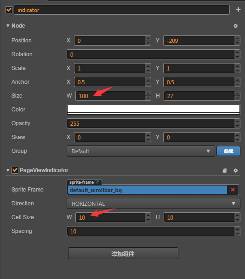Select the default_scrollbar_bg sprite frame field
This screenshot has height=279, width=245.
pyautogui.click(x=148, y=190)
